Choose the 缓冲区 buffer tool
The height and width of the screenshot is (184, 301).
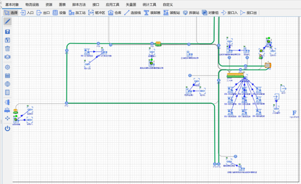pos(97,13)
